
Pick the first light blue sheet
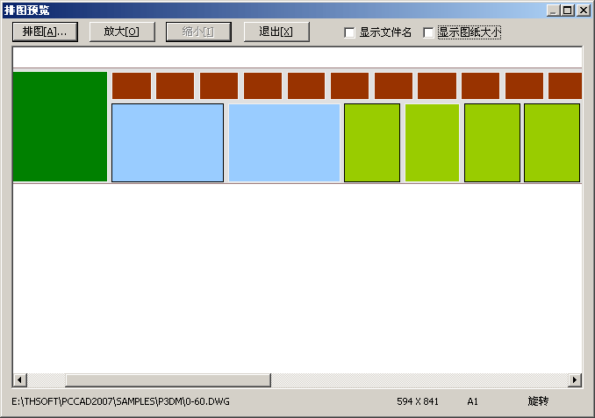click(x=168, y=143)
